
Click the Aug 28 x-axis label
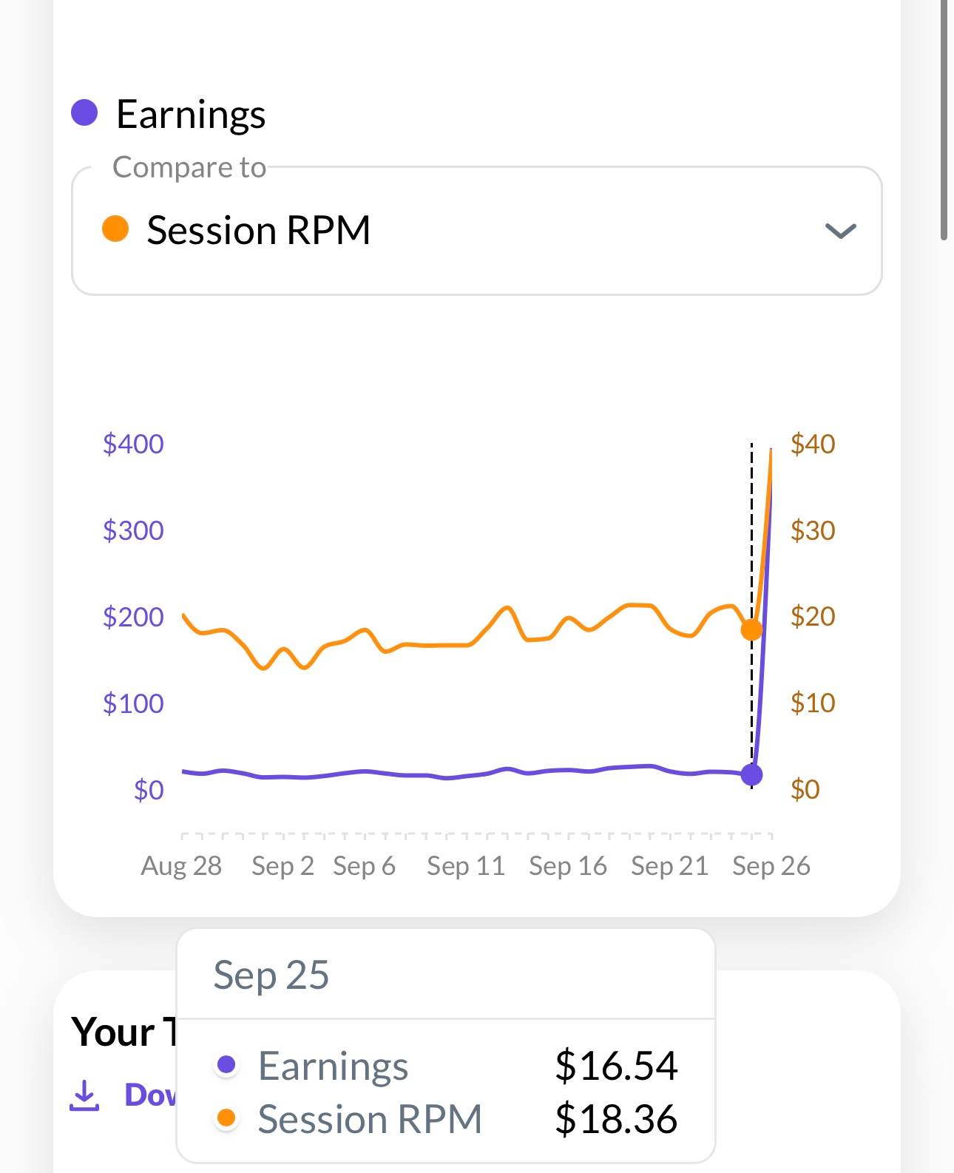click(181, 865)
